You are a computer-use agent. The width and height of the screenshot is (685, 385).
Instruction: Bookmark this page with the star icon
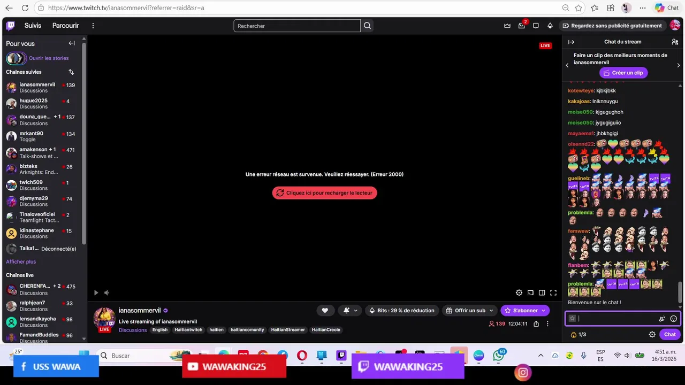(579, 8)
